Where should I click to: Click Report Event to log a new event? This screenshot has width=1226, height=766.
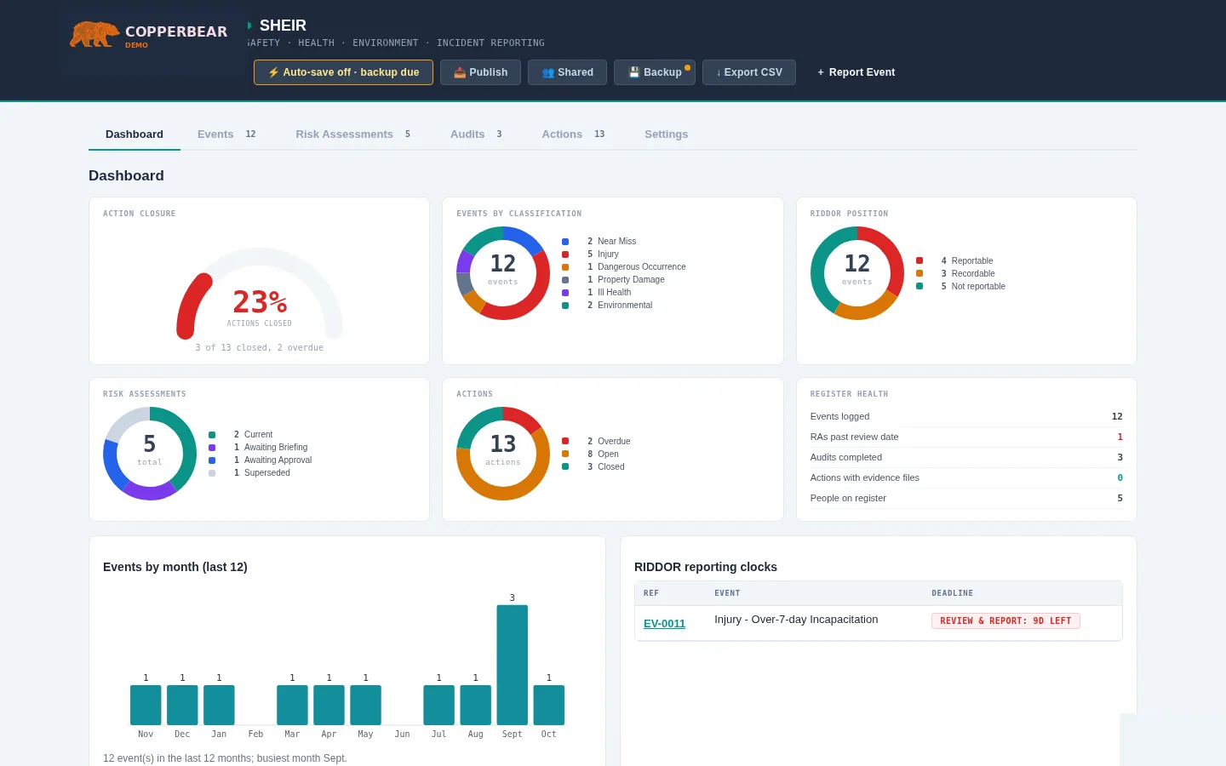click(856, 72)
